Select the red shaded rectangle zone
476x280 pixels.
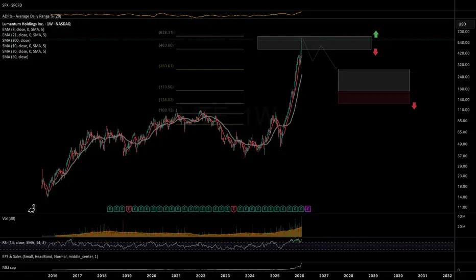[x=374, y=98]
